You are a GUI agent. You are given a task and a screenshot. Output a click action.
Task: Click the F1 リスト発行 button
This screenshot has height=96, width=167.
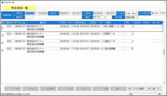pos(13,89)
